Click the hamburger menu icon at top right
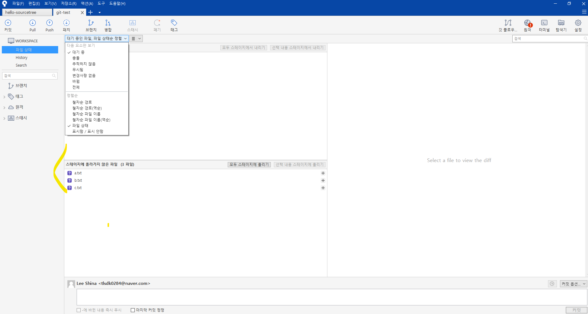The height and width of the screenshot is (314, 588). 584,12
